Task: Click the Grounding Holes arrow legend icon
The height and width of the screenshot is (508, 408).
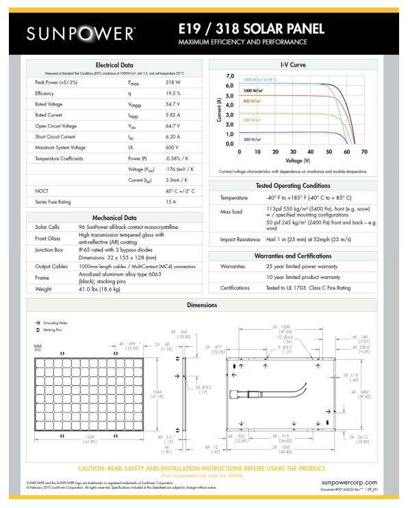Action: point(38,323)
